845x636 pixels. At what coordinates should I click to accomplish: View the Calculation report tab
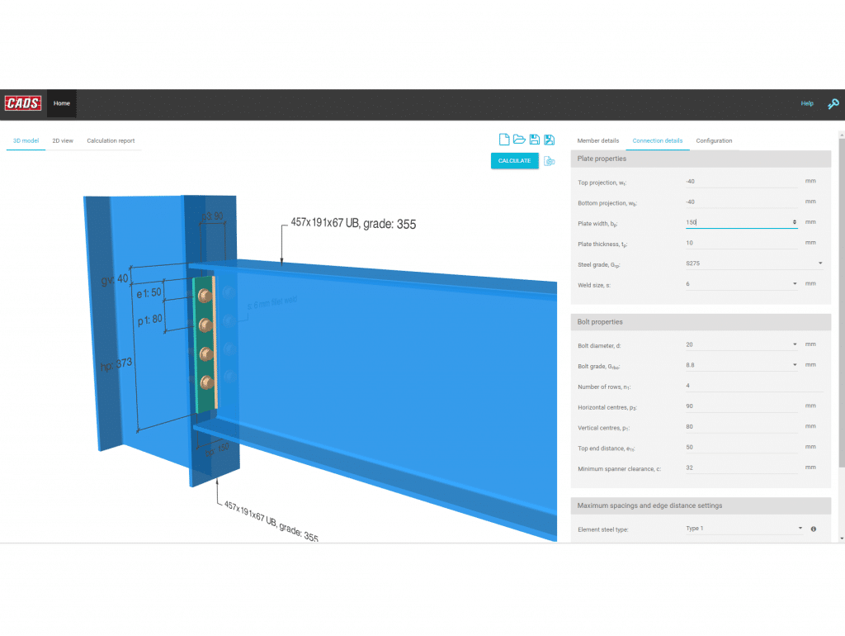pos(111,140)
